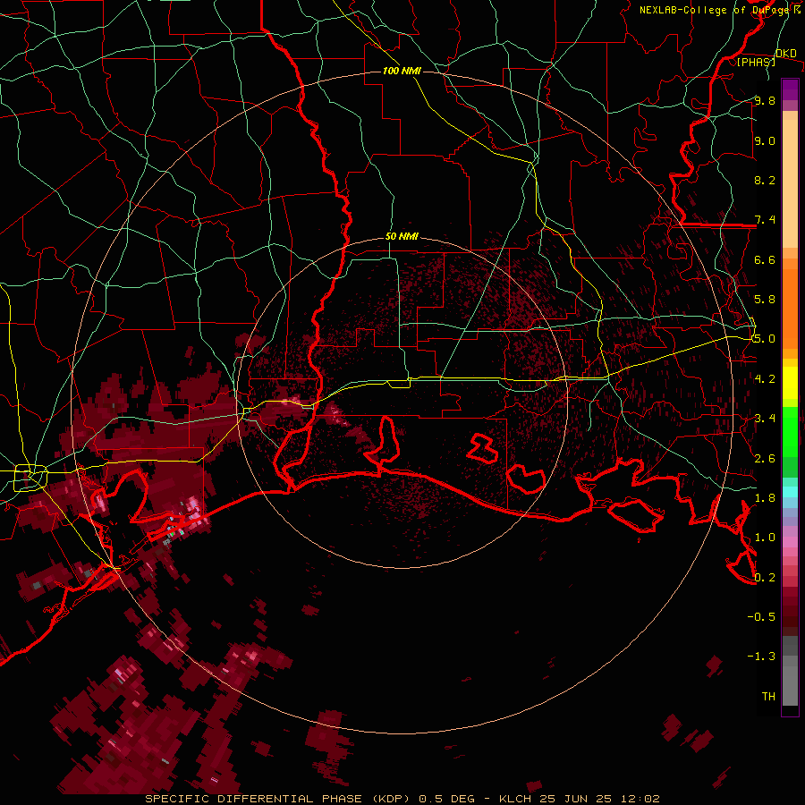Screen dimensions: 805x805
Task: Click the 1.0 legend value
Action: pos(765,538)
